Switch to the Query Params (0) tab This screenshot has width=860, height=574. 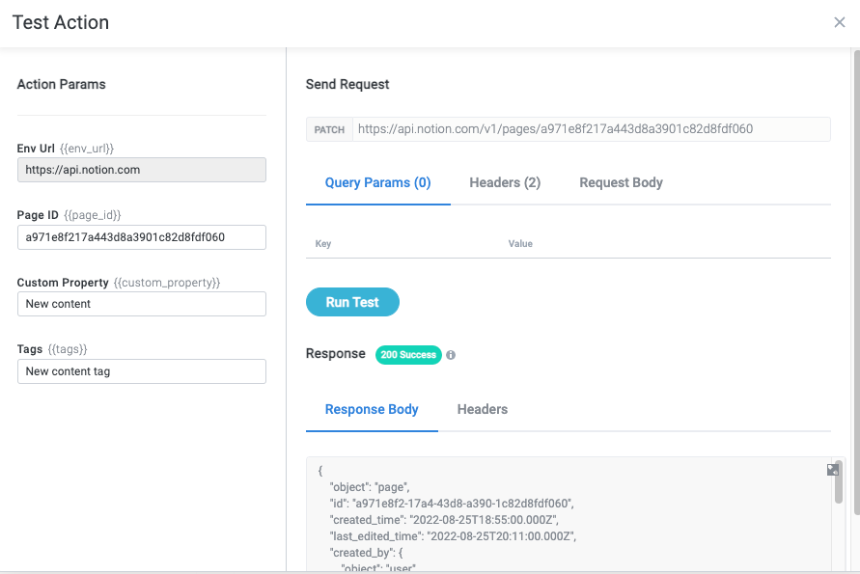(377, 182)
